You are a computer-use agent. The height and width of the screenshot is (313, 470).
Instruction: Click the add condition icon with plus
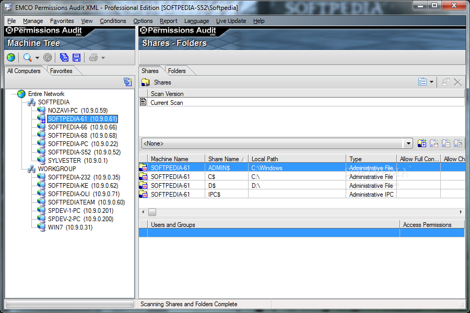click(x=422, y=143)
